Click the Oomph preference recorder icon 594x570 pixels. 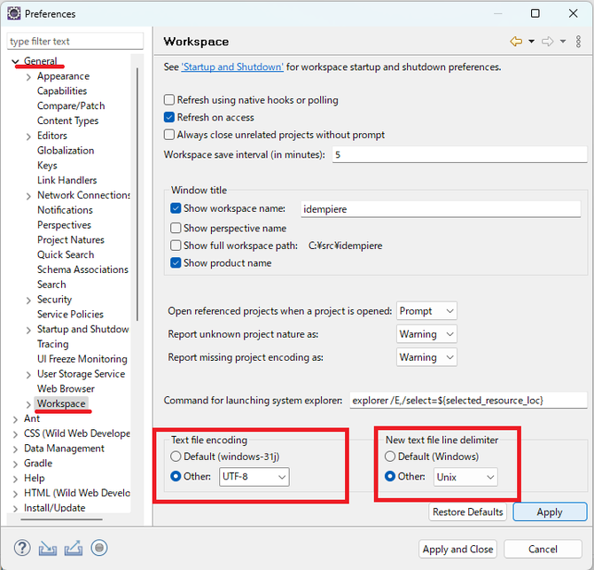point(99,548)
